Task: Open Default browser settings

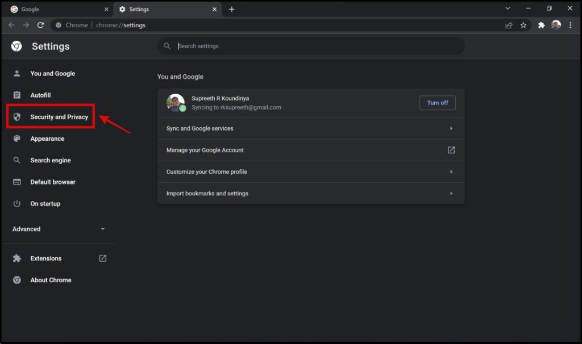Action: (53, 182)
